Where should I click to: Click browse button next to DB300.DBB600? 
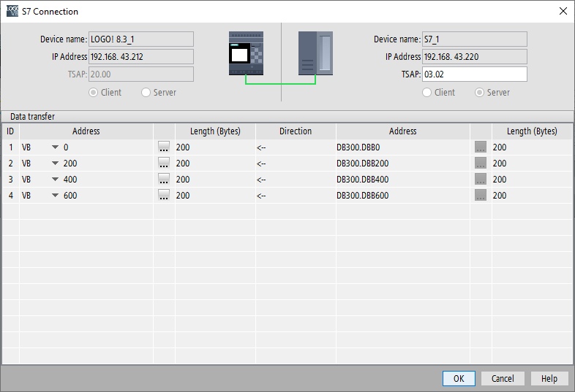pos(481,195)
